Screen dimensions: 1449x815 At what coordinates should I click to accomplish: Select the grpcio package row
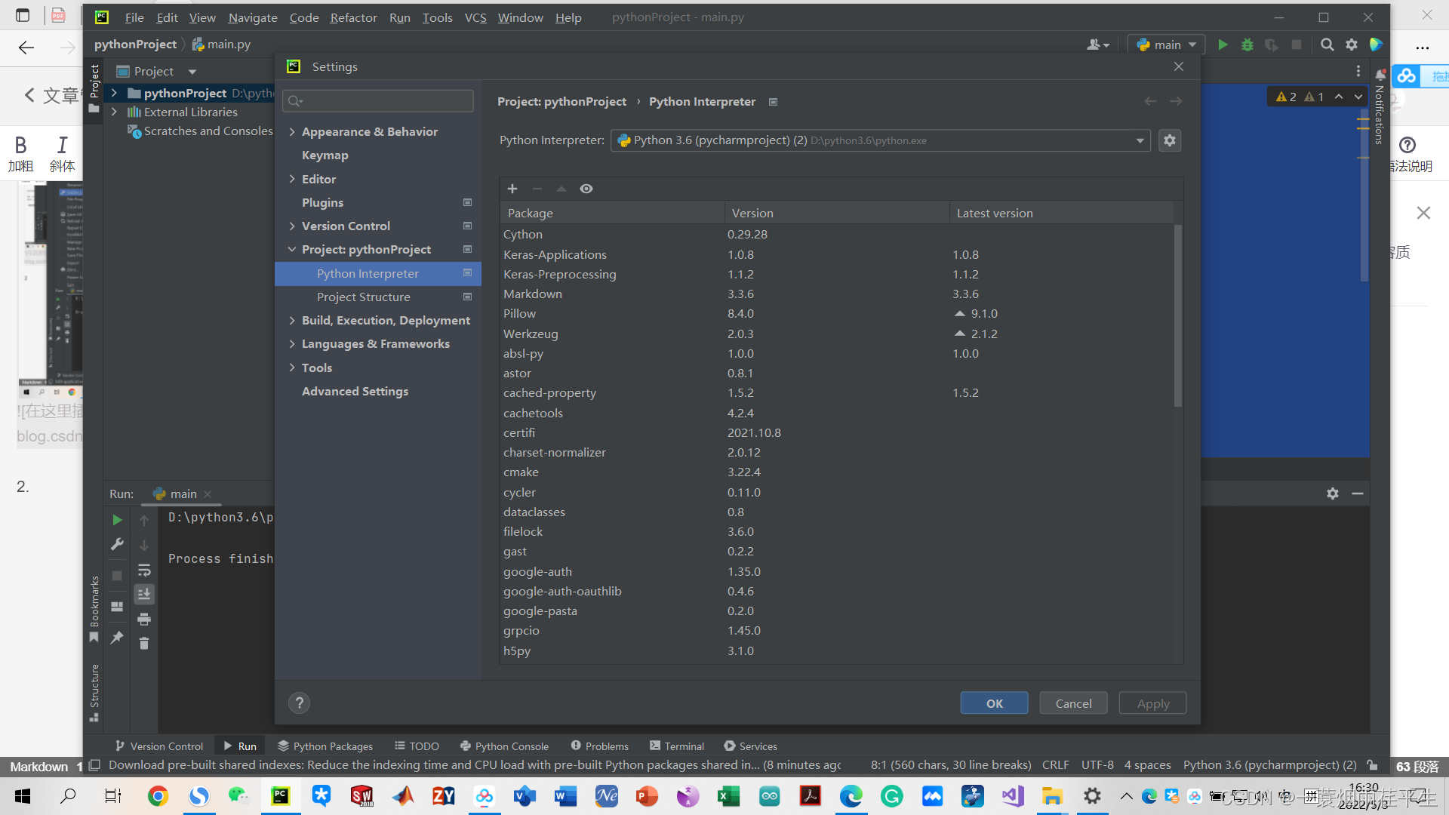(838, 631)
